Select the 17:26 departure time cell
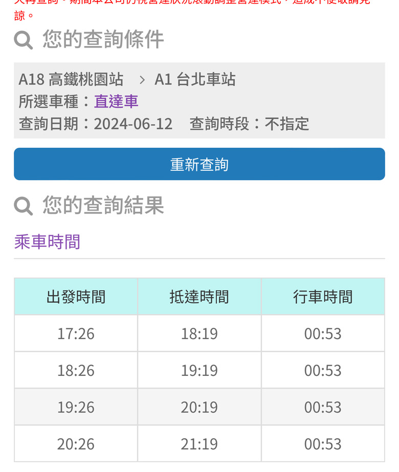 pos(76,333)
